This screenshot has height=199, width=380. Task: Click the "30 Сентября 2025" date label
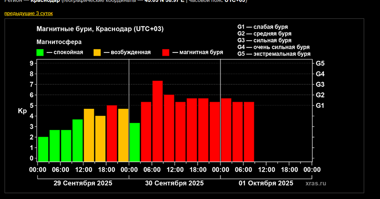coord(174,183)
